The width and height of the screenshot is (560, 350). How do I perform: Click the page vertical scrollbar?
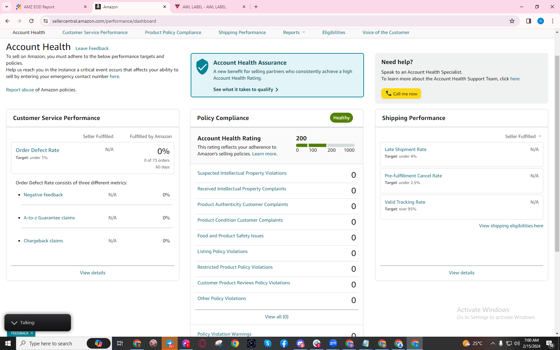pyautogui.click(x=557, y=153)
